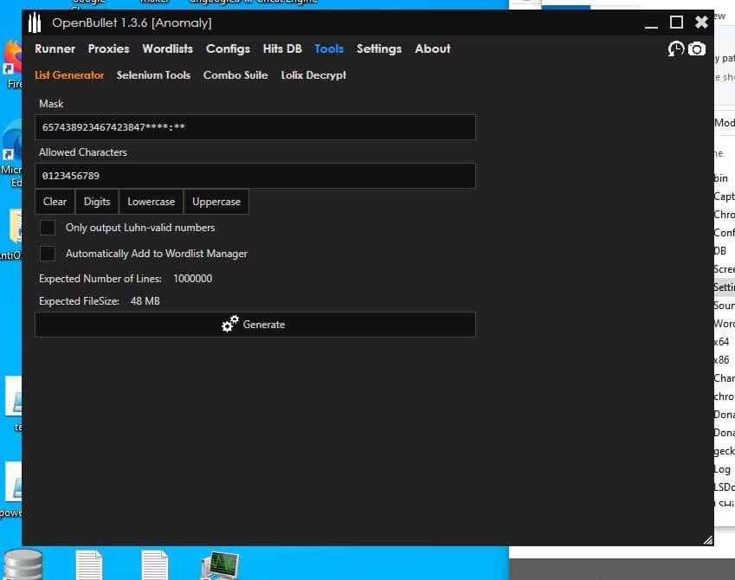Open the Firefox desktop shortcut
735x580 pixels.
pyautogui.click(x=12, y=61)
